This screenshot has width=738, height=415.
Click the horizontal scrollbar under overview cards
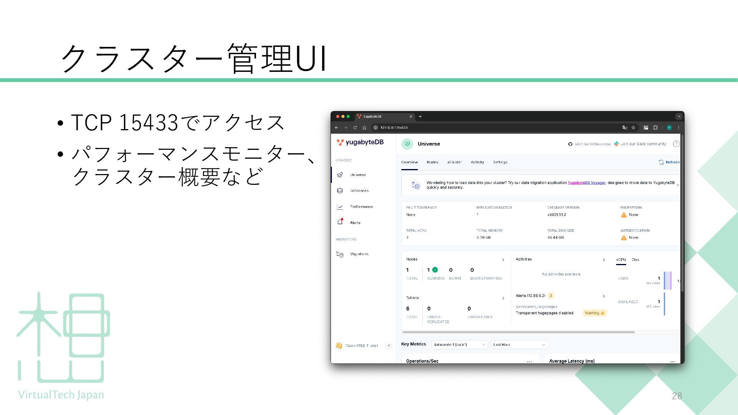point(518,332)
